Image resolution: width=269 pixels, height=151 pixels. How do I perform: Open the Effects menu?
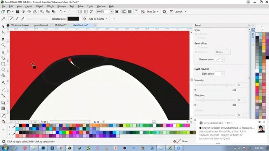click(50, 6)
